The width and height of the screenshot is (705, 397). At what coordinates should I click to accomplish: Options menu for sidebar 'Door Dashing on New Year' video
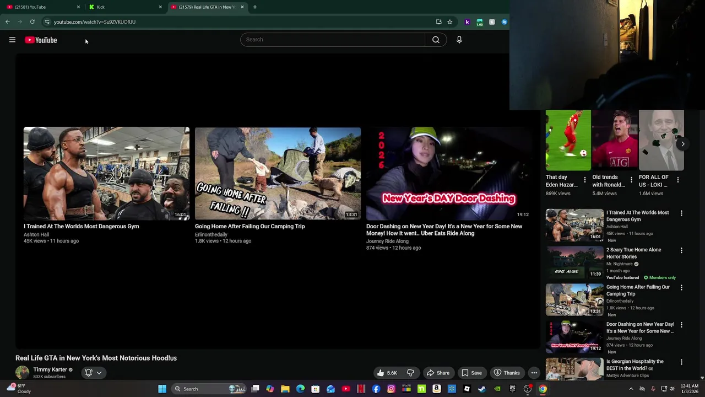point(681,325)
